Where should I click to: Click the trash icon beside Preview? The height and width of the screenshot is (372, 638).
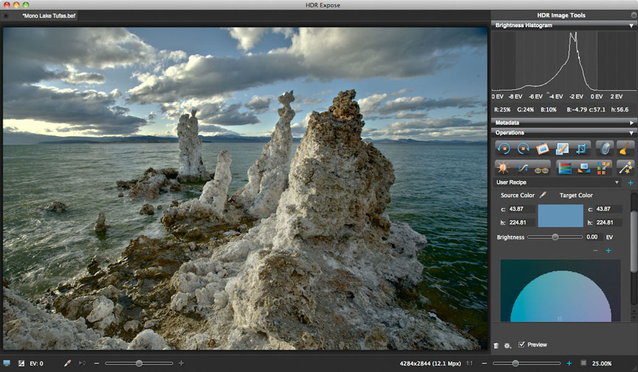click(x=497, y=345)
